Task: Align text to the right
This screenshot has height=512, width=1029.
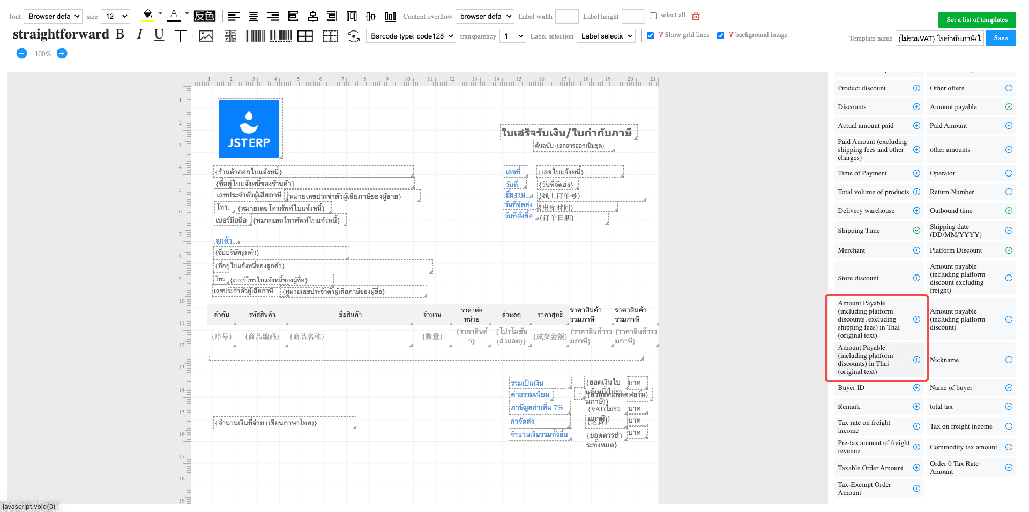Action: point(273,16)
